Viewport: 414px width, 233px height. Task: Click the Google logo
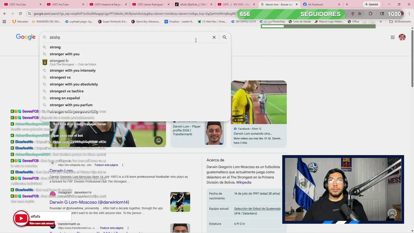[26, 37]
